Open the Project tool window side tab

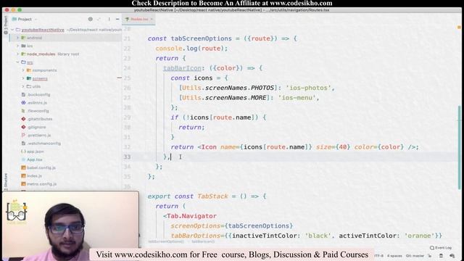pyautogui.click(x=6, y=25)
